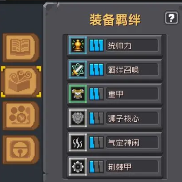Screen dimensions: 182x182
Task: Click the 重甲 level progress bars
Action: (96, 94)
